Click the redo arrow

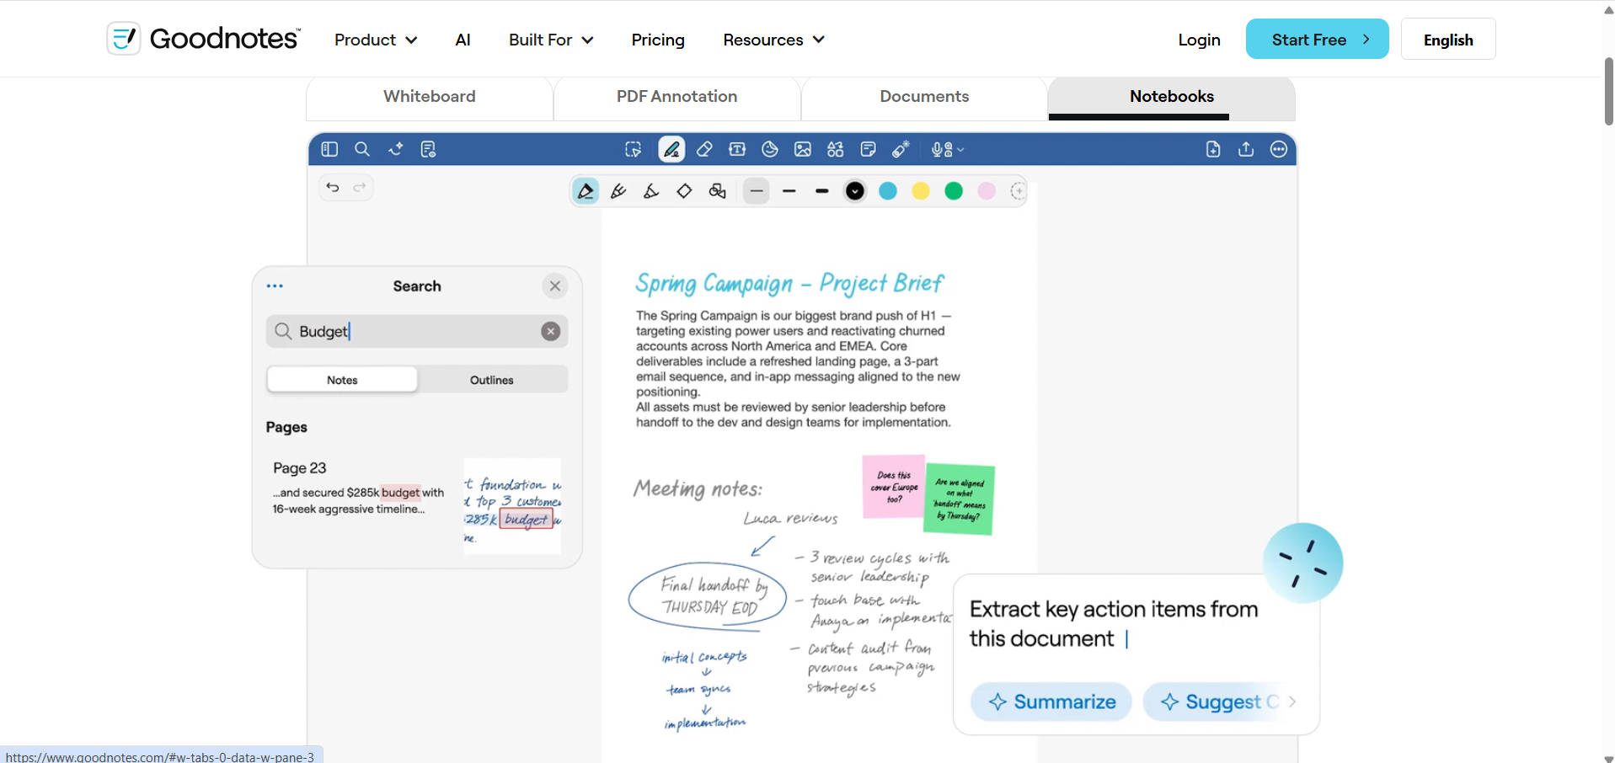click(x=360, y=187)
